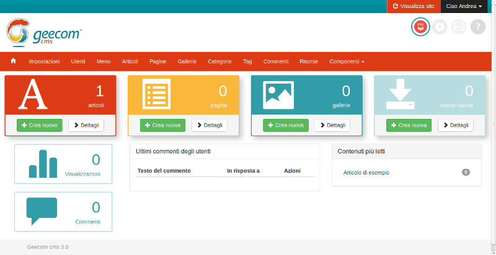Screen dimensions: 496x255
Task: Click Crea nuova on nuove risorse card
Action: coord(409,125)
